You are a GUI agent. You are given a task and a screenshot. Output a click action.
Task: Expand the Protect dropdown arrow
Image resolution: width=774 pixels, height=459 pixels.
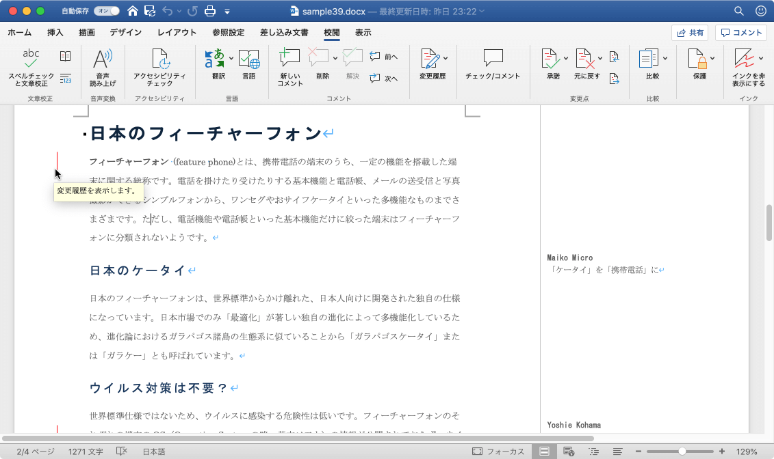(x=712, y=58)
